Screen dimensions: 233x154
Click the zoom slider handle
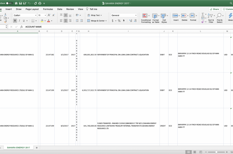[x=216, y=152]
